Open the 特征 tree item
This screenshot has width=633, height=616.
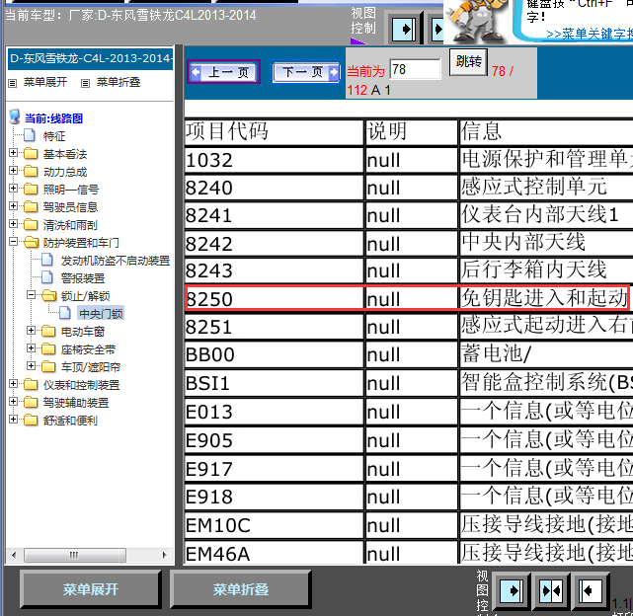(53, 136)
